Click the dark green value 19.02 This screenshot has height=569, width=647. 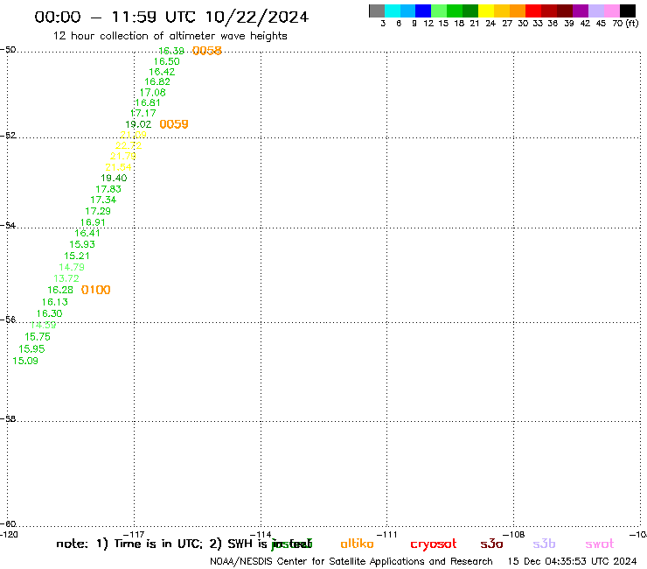point(138,124)
